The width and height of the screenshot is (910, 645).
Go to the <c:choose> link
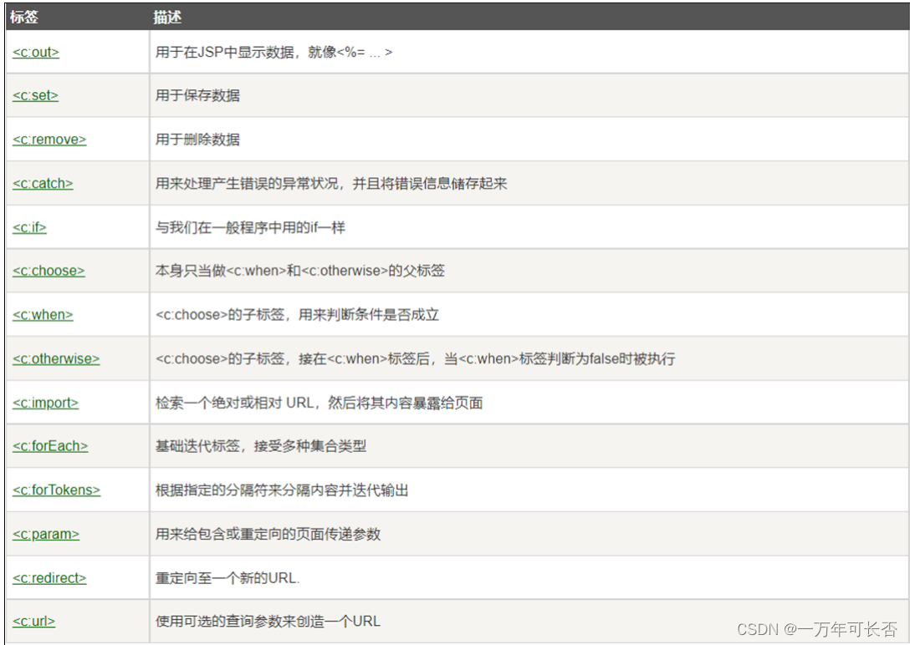49,271
